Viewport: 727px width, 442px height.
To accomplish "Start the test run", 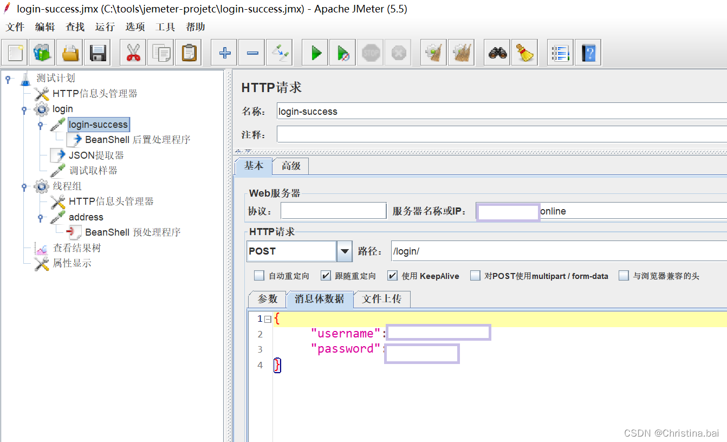I will click(x=315, y=52).
